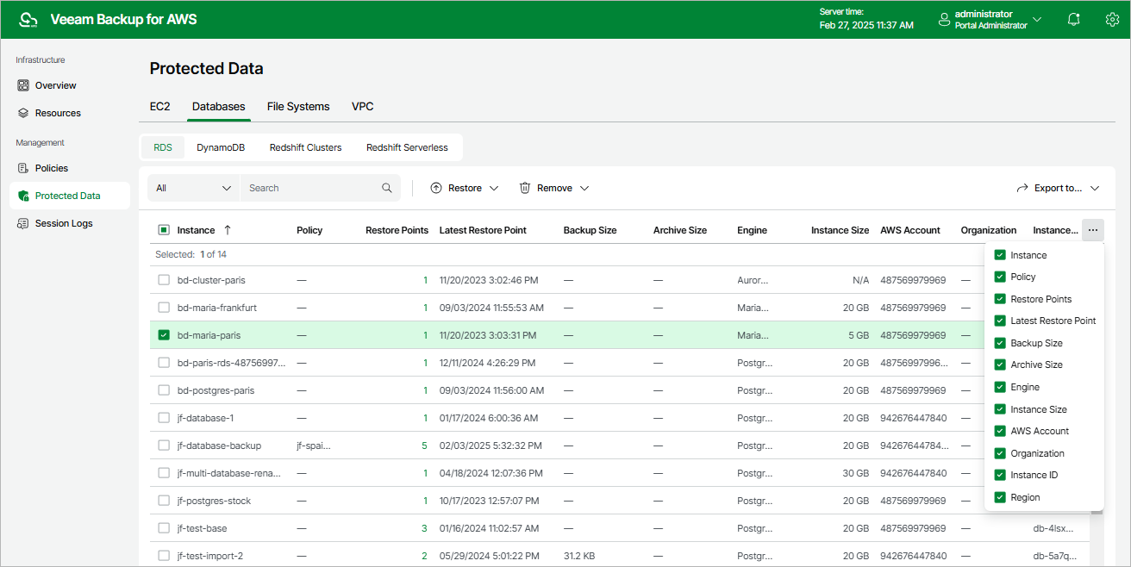Switch to the File Systems tab
The width and height of the screenshot is (1131, 567).
(298, 107)
